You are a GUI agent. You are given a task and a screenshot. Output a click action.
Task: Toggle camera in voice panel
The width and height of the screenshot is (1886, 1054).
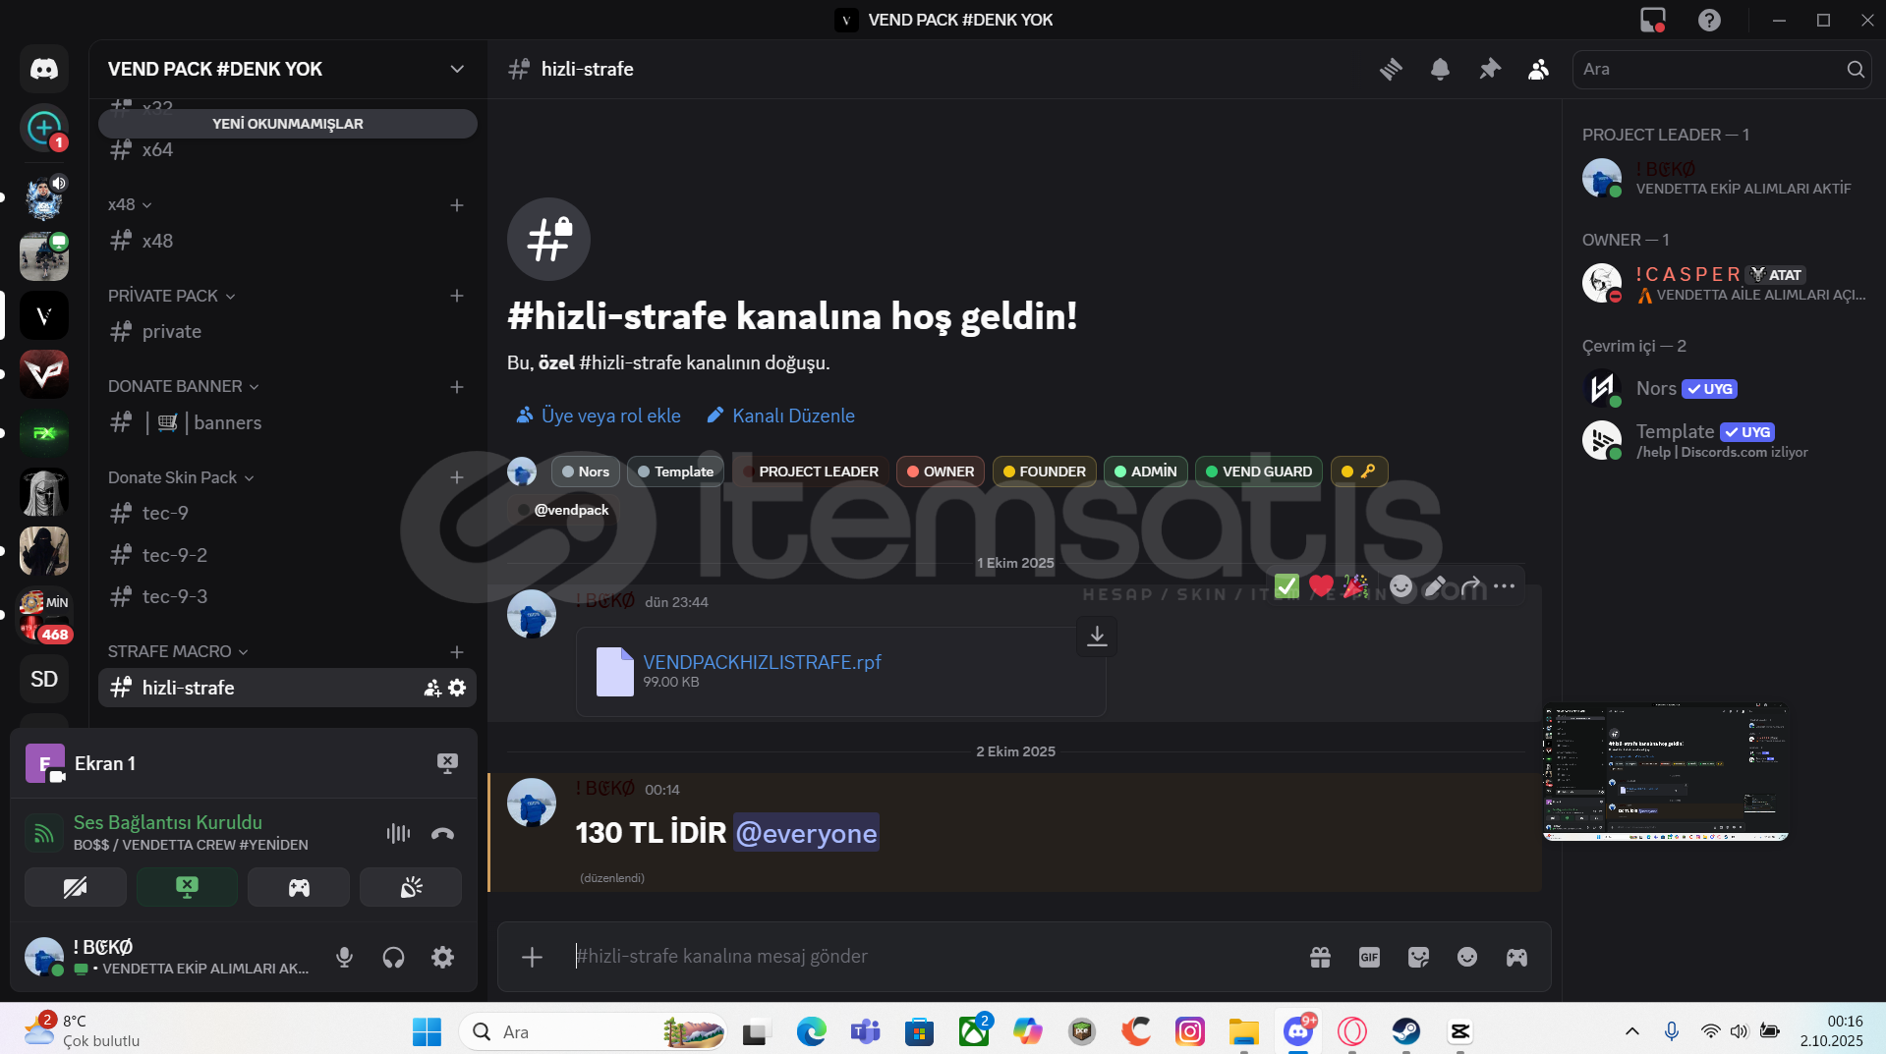(x=75, y=887)
